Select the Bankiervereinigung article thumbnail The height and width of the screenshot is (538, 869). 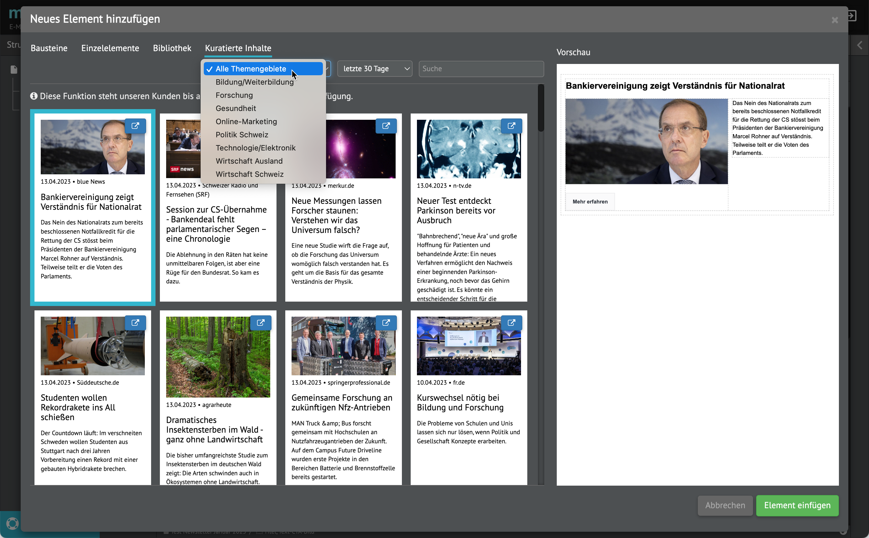(x=92, y=147)
